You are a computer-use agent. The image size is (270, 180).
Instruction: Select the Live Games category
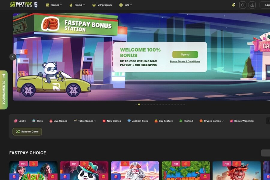coord(58,121)
